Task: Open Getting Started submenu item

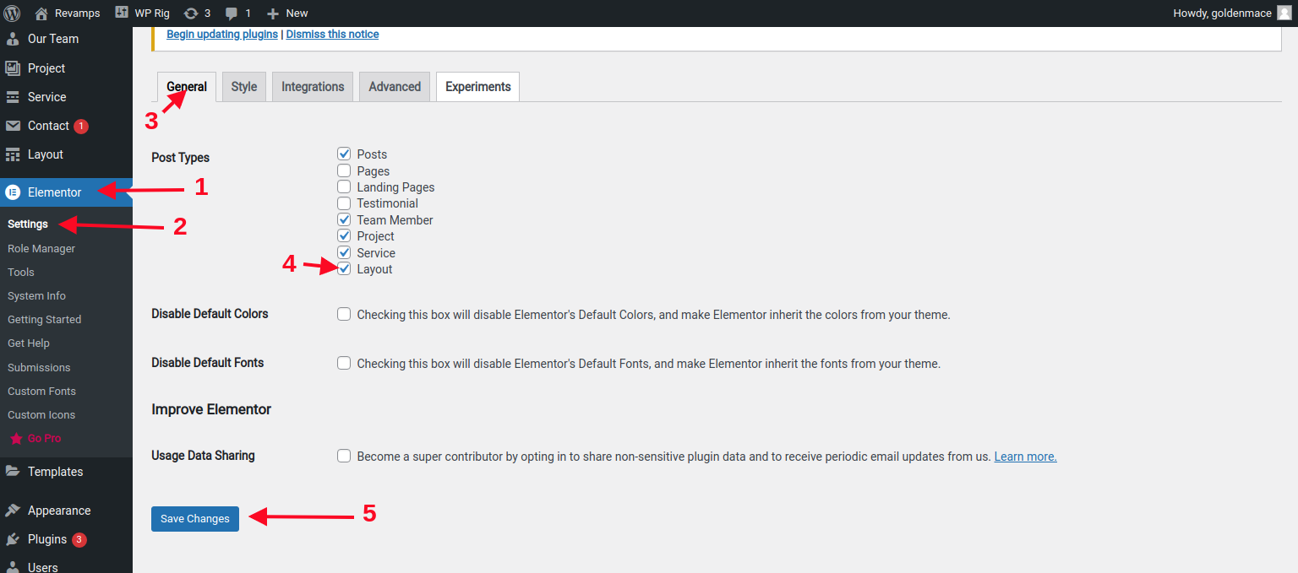Action: click(x=45, y=320)
